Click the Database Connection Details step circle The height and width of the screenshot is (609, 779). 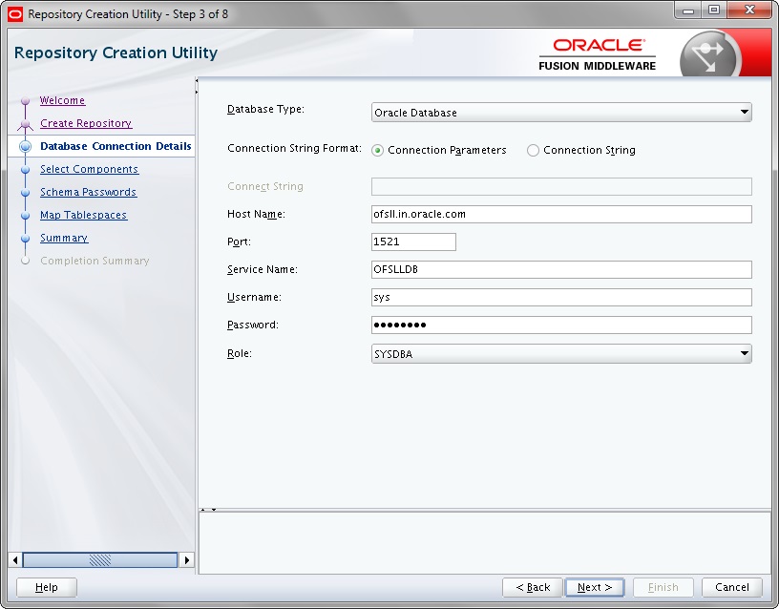[26, 147]
